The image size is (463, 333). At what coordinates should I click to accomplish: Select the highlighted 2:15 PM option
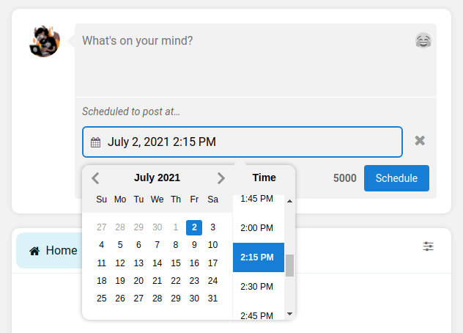257,257
